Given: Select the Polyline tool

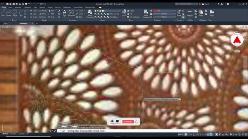Looking at the screenshot, I should pyautogui.click(x=9, y=13).
